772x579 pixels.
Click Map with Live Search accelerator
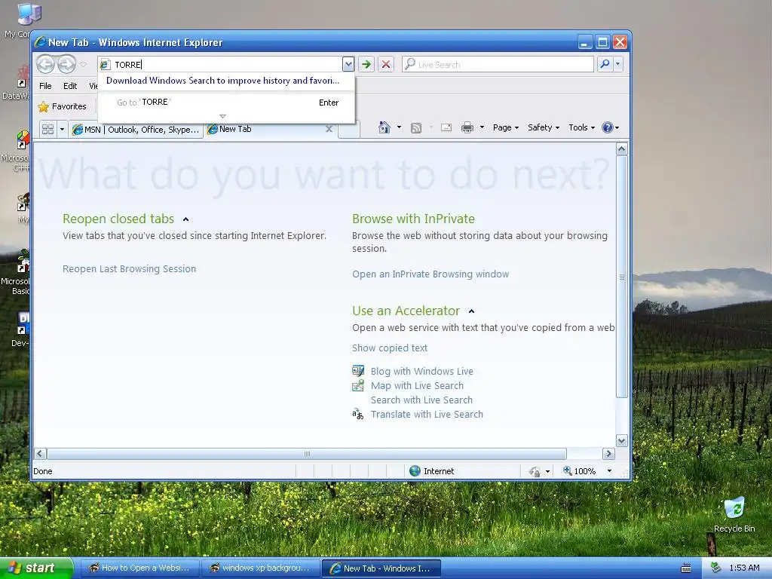(x=417, y=385)
